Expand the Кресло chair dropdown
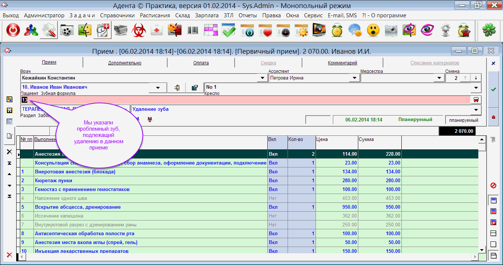This screenshot has height=265, width=503. pos(476,88)
